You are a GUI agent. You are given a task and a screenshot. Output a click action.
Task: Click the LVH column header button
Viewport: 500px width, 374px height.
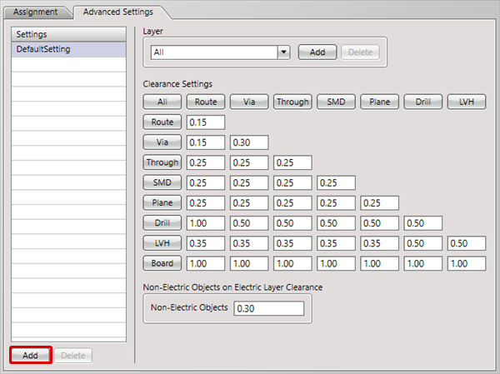[465, 102]
